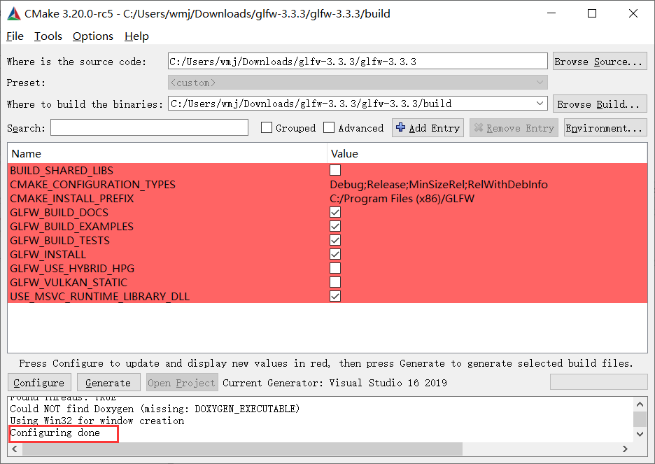Expand the build binaries path dropdown
The height and width of the screenshot is (464, 655).
(x=540, y=103)
